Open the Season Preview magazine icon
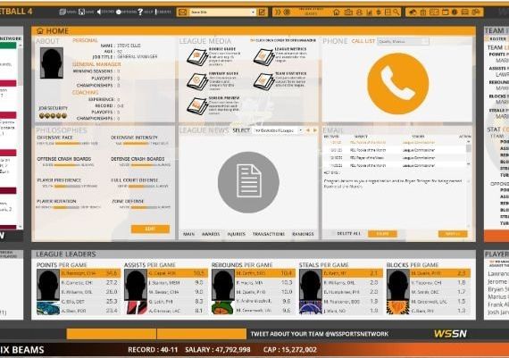509x358 pixels. (x=196, y=106)
